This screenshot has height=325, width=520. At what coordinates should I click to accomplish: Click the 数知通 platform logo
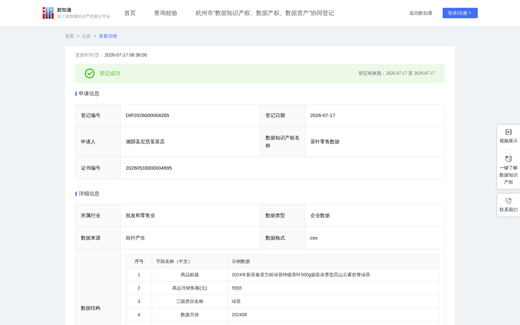[x=76, y=13]
